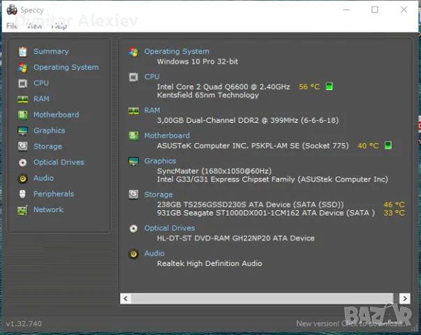Open the Peripherals section in sidebar
This screenshot has height=335, width=421.
coord(54,194)
